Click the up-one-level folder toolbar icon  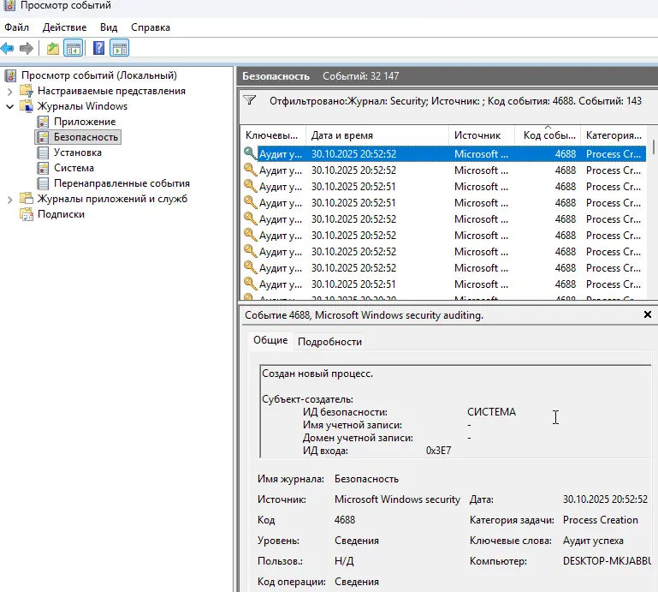click(53, 48)
